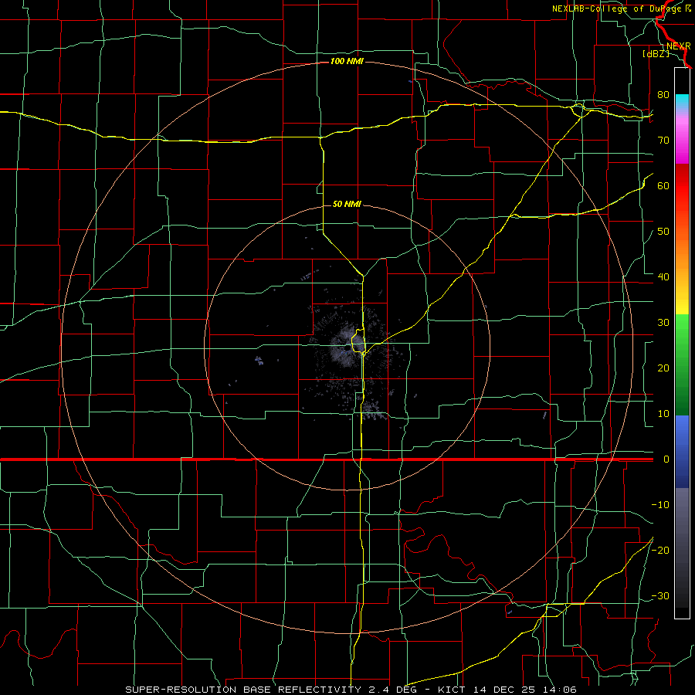Click the -20 dBZ scale value
695x695 pixels.
tap(660, 550)
